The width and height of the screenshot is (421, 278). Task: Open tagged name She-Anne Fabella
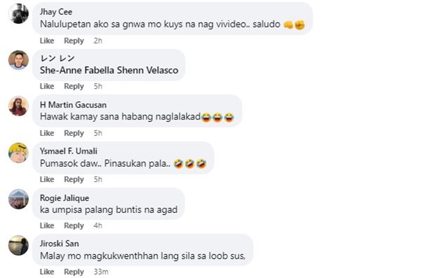pyautogui.click(x=77, y=70)
